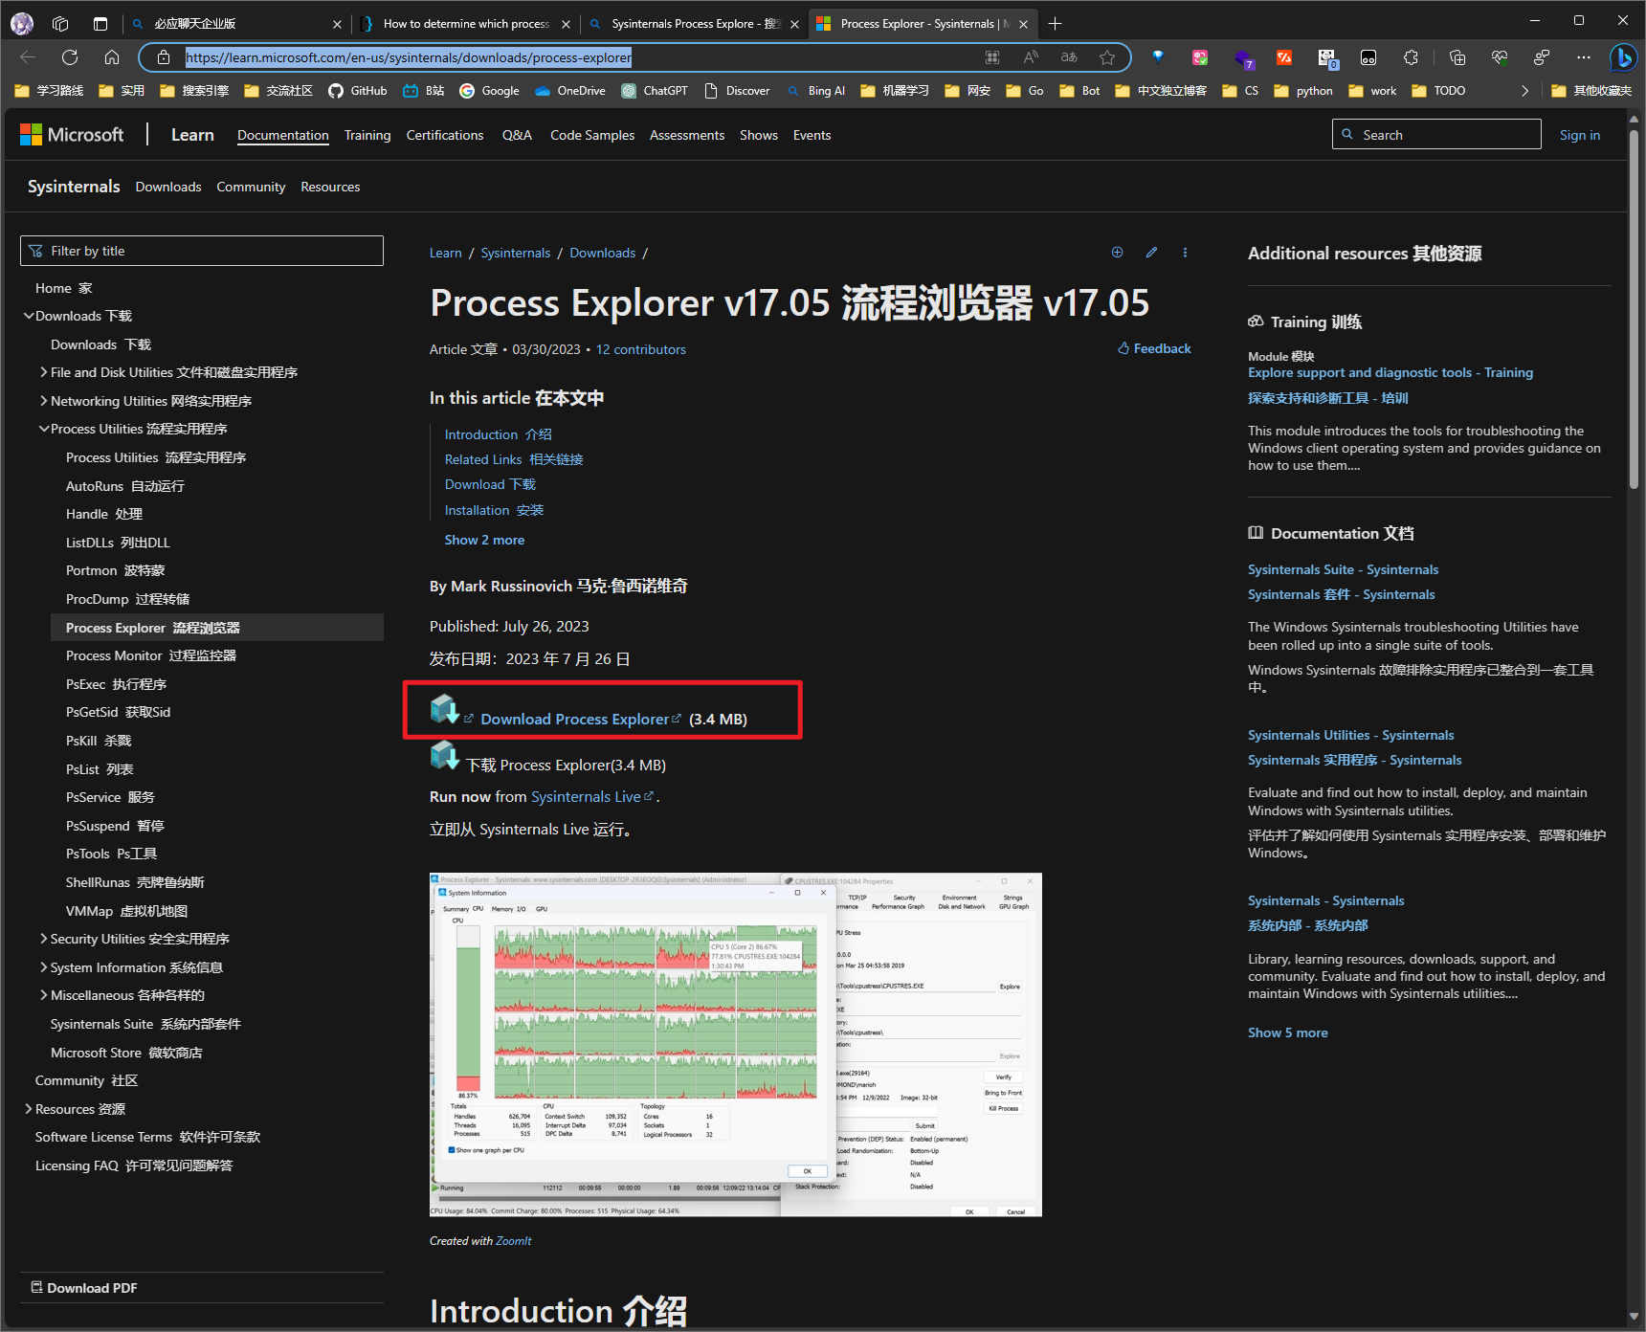This screenshot has height=1332, width=1646.
Task: Expand Networking Utilities section
Action: click(x=44, y=401)
